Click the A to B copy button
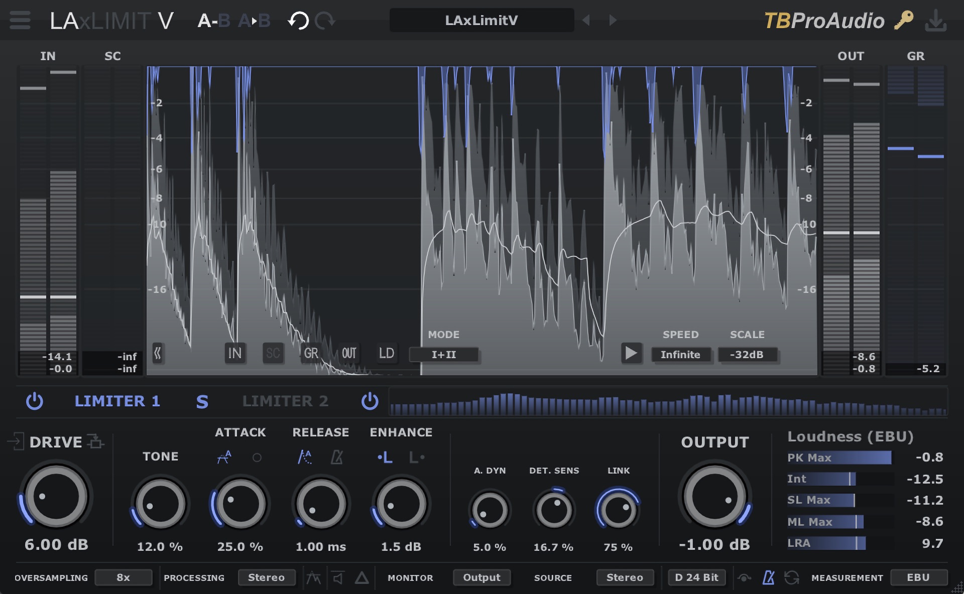Image resolution: width=964 pixels, height=594 pixels. (x=254, y=21)
